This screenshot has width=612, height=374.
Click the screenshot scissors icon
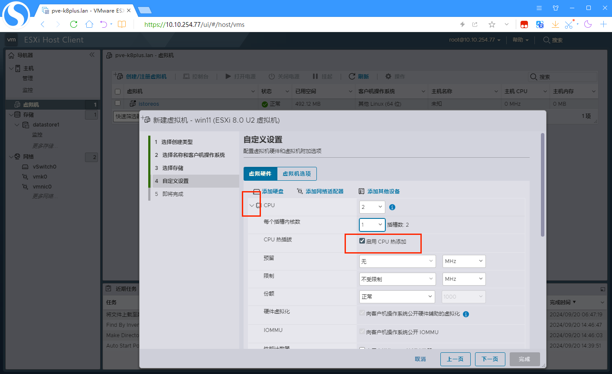569,24
